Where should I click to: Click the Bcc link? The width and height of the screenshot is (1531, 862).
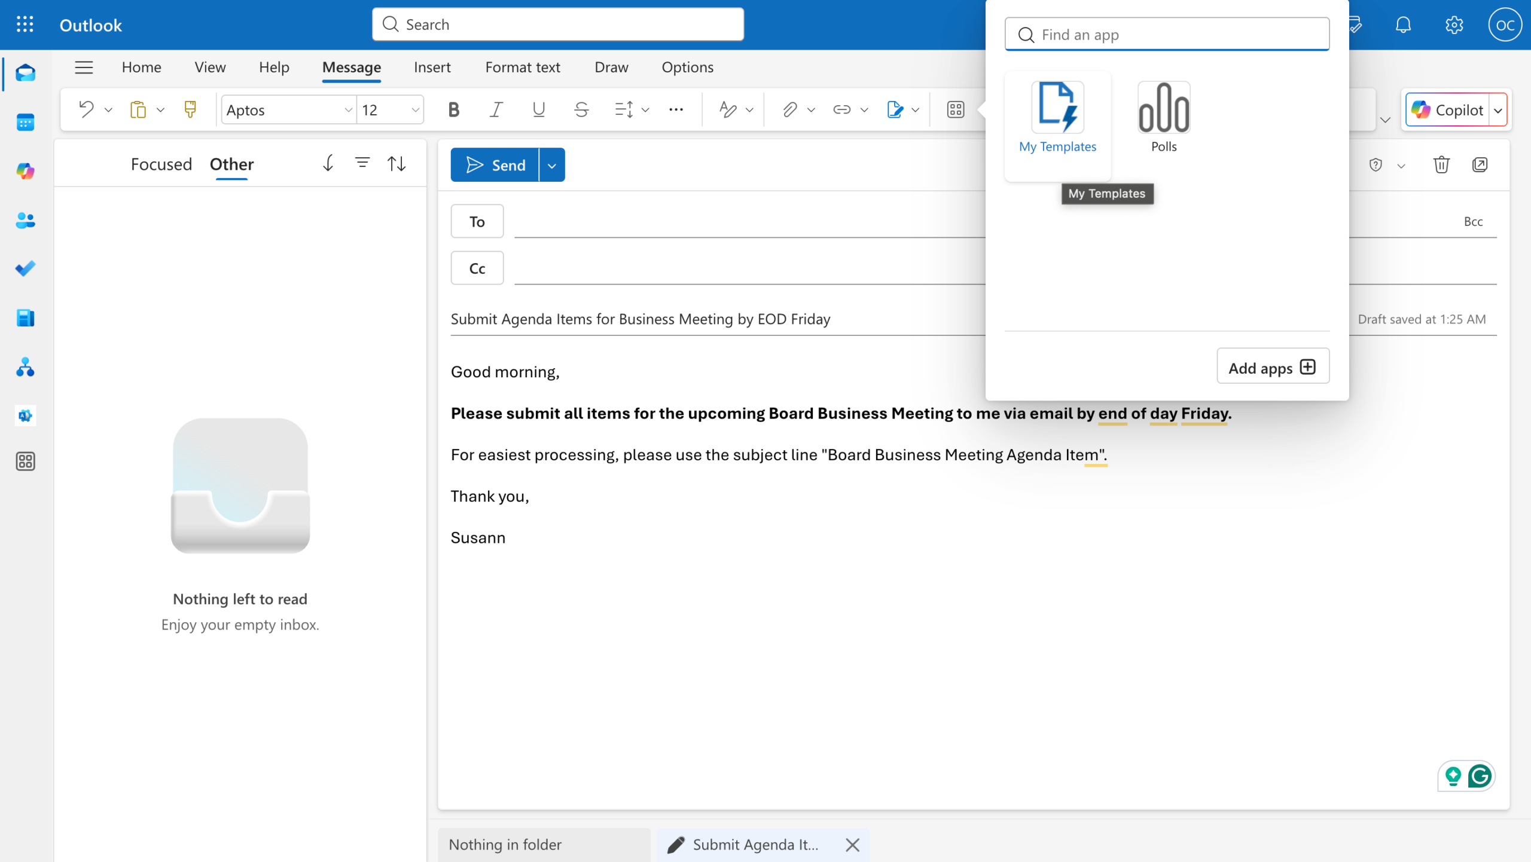(1473, 221)
